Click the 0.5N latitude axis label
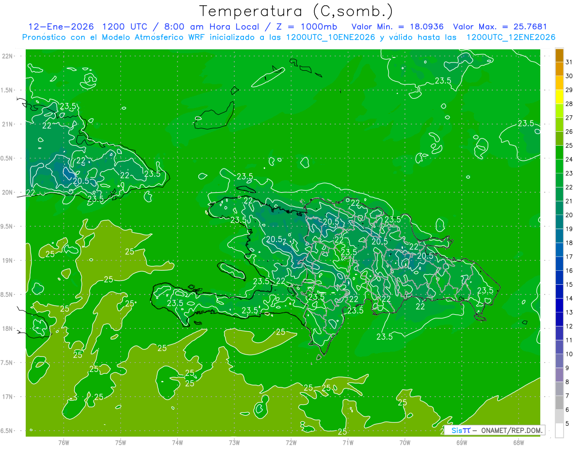 (7, 158)
